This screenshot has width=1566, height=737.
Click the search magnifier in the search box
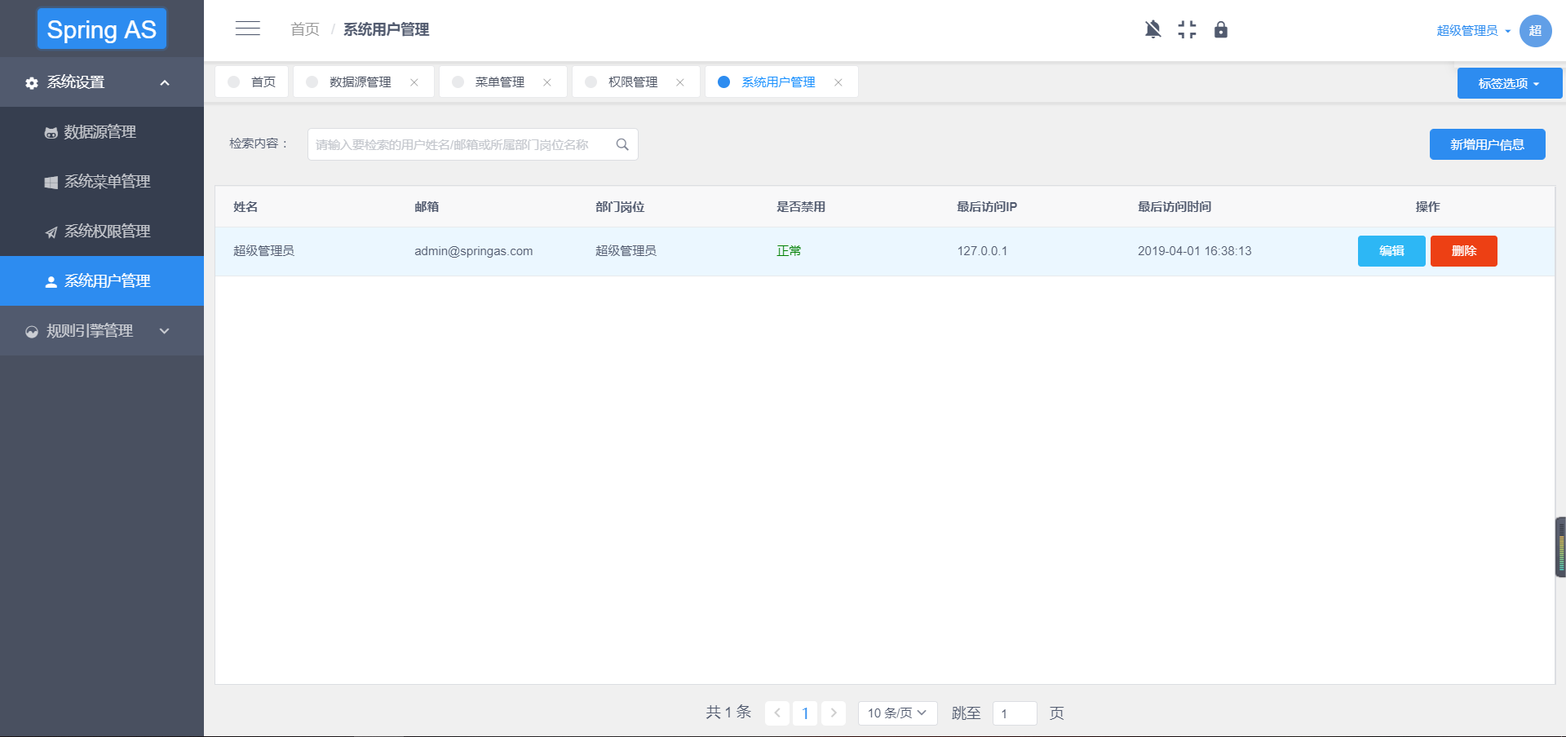(622, 144)
